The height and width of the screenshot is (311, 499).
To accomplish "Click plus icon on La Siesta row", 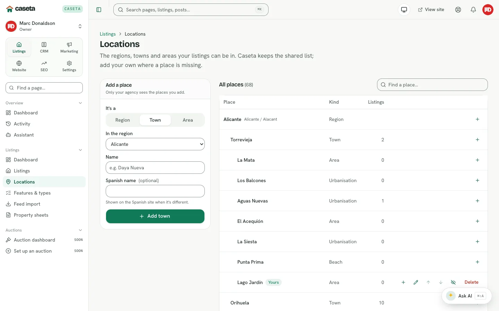I will coord(478,242).
